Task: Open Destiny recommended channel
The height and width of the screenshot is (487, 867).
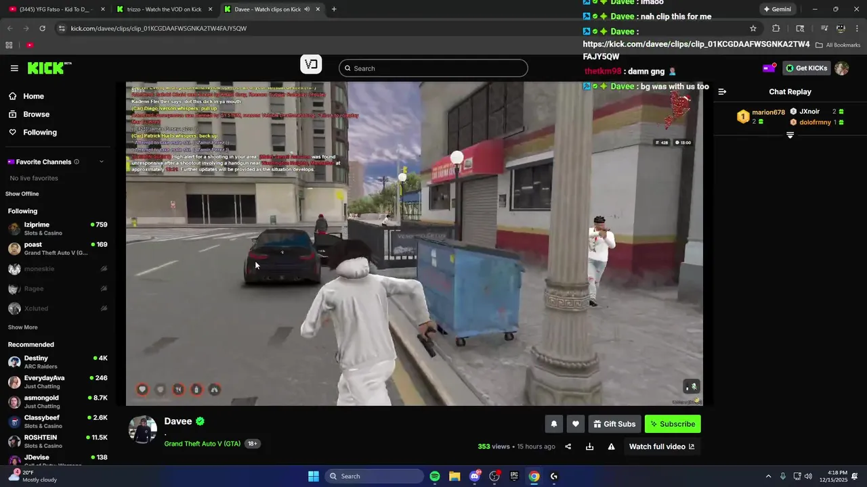Action: point(58,362)
